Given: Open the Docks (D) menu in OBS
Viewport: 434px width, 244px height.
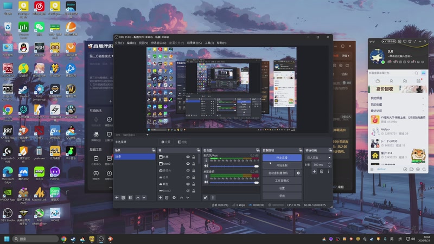Looking at the screenshot, I should (158, 43).
